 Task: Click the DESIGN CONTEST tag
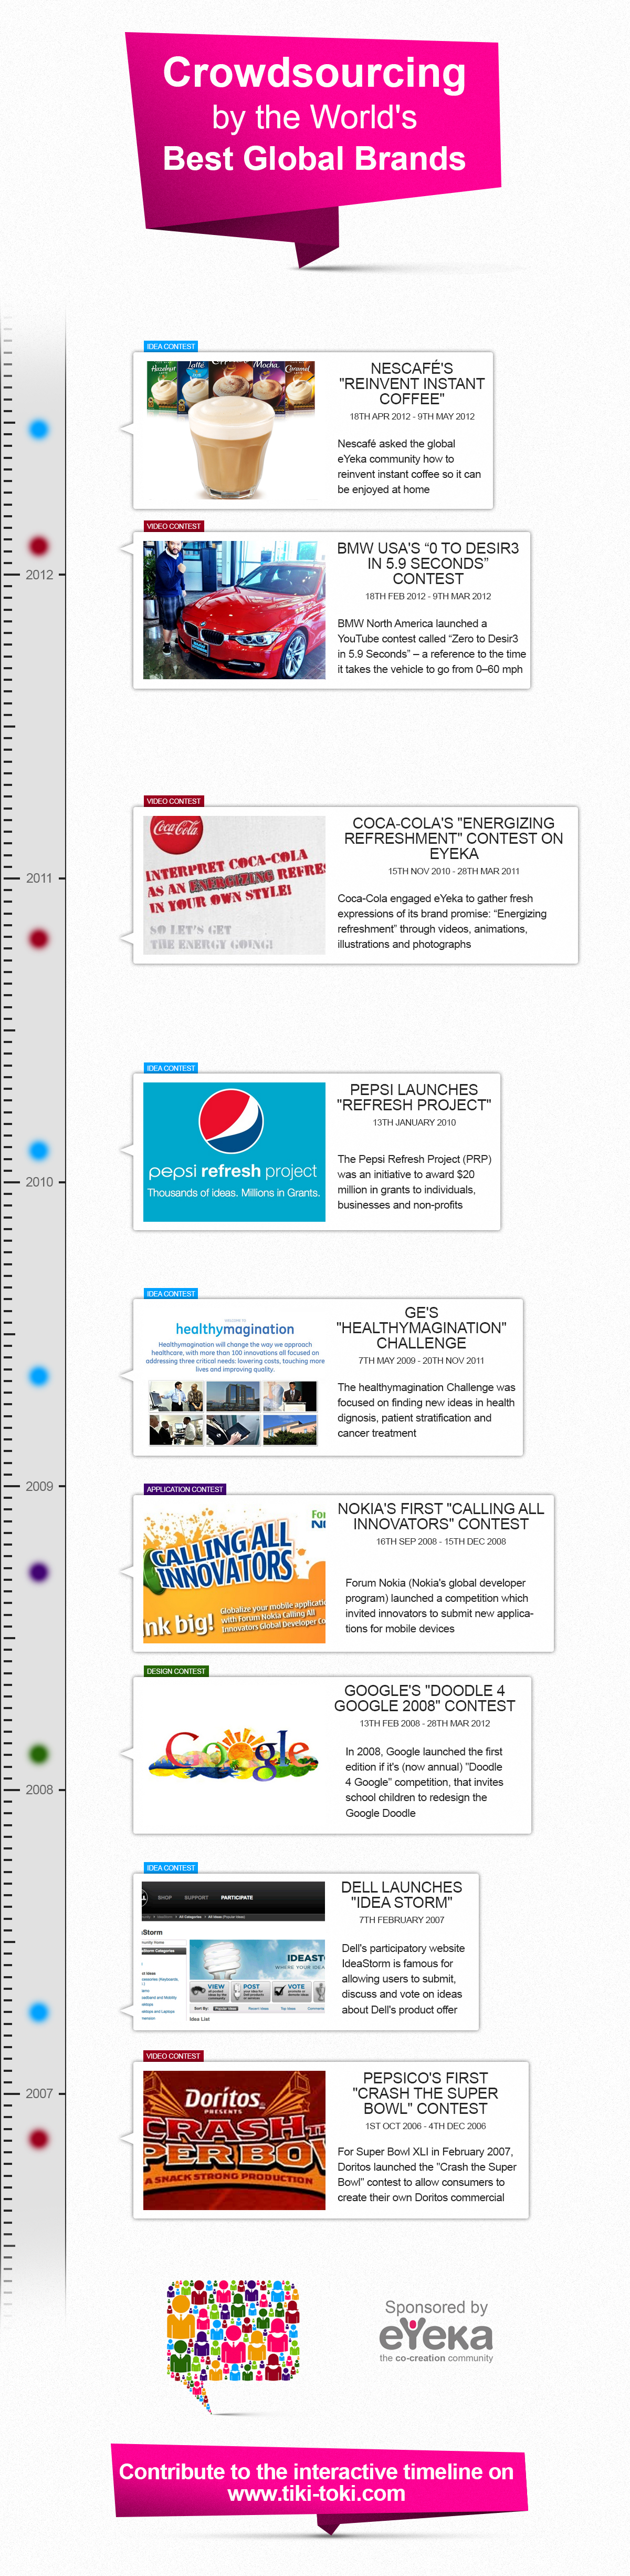click(176, 1671)
